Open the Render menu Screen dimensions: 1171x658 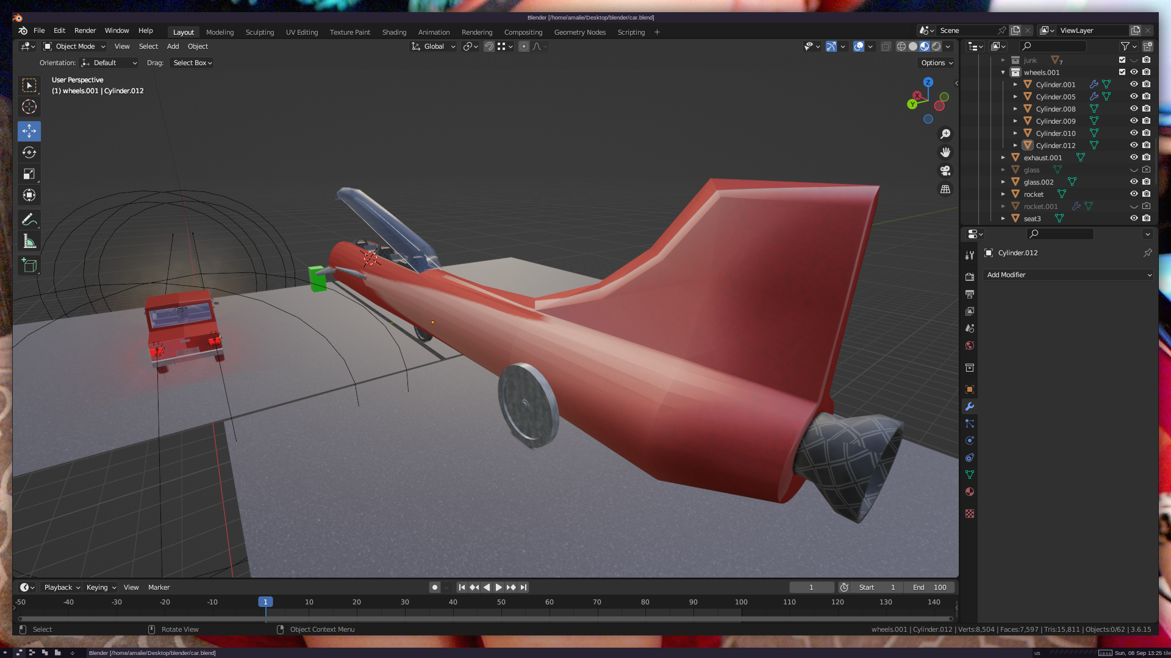pos(85,30)
